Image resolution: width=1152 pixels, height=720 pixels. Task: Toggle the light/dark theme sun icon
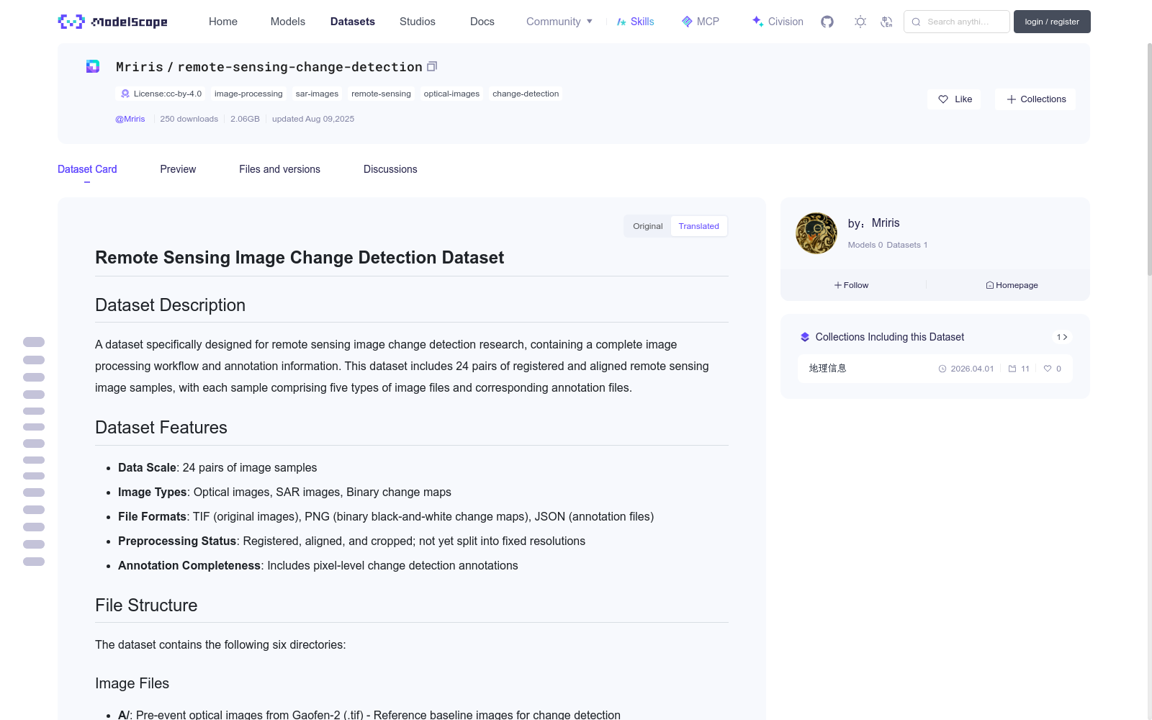coord(860,22)
